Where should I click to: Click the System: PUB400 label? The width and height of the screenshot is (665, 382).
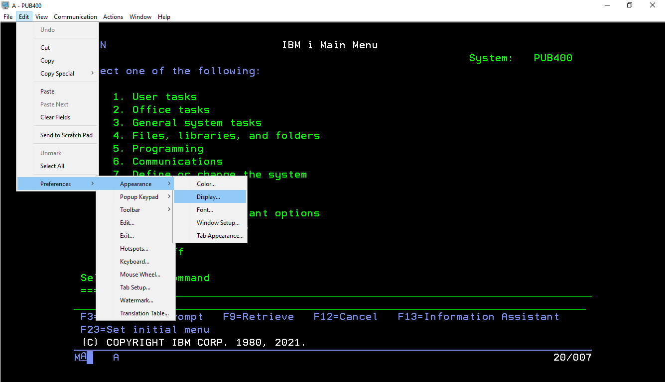coord(521,58)
